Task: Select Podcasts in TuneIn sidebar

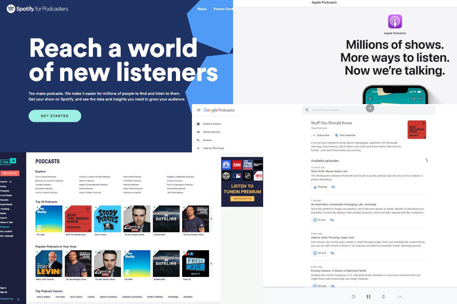Action: [5, 227]
